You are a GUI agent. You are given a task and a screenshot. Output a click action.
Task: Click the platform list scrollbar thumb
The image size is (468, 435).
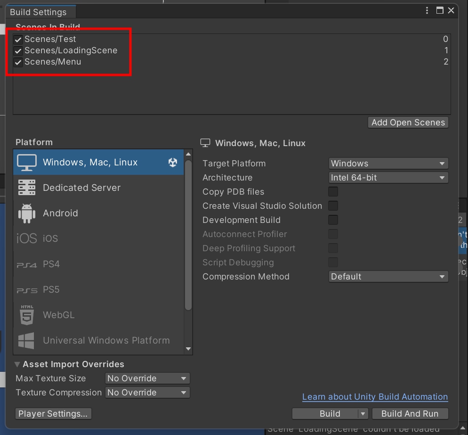pos(188,236)
